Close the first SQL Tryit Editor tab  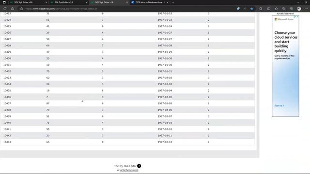(46, 2)
